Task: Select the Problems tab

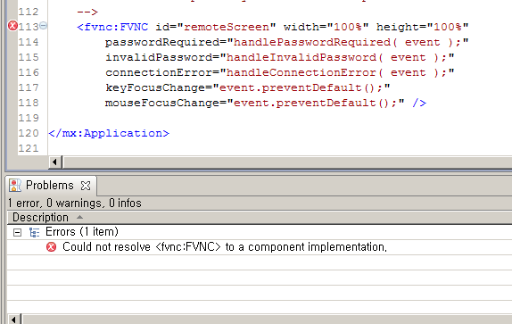Action: coord(50,185)
